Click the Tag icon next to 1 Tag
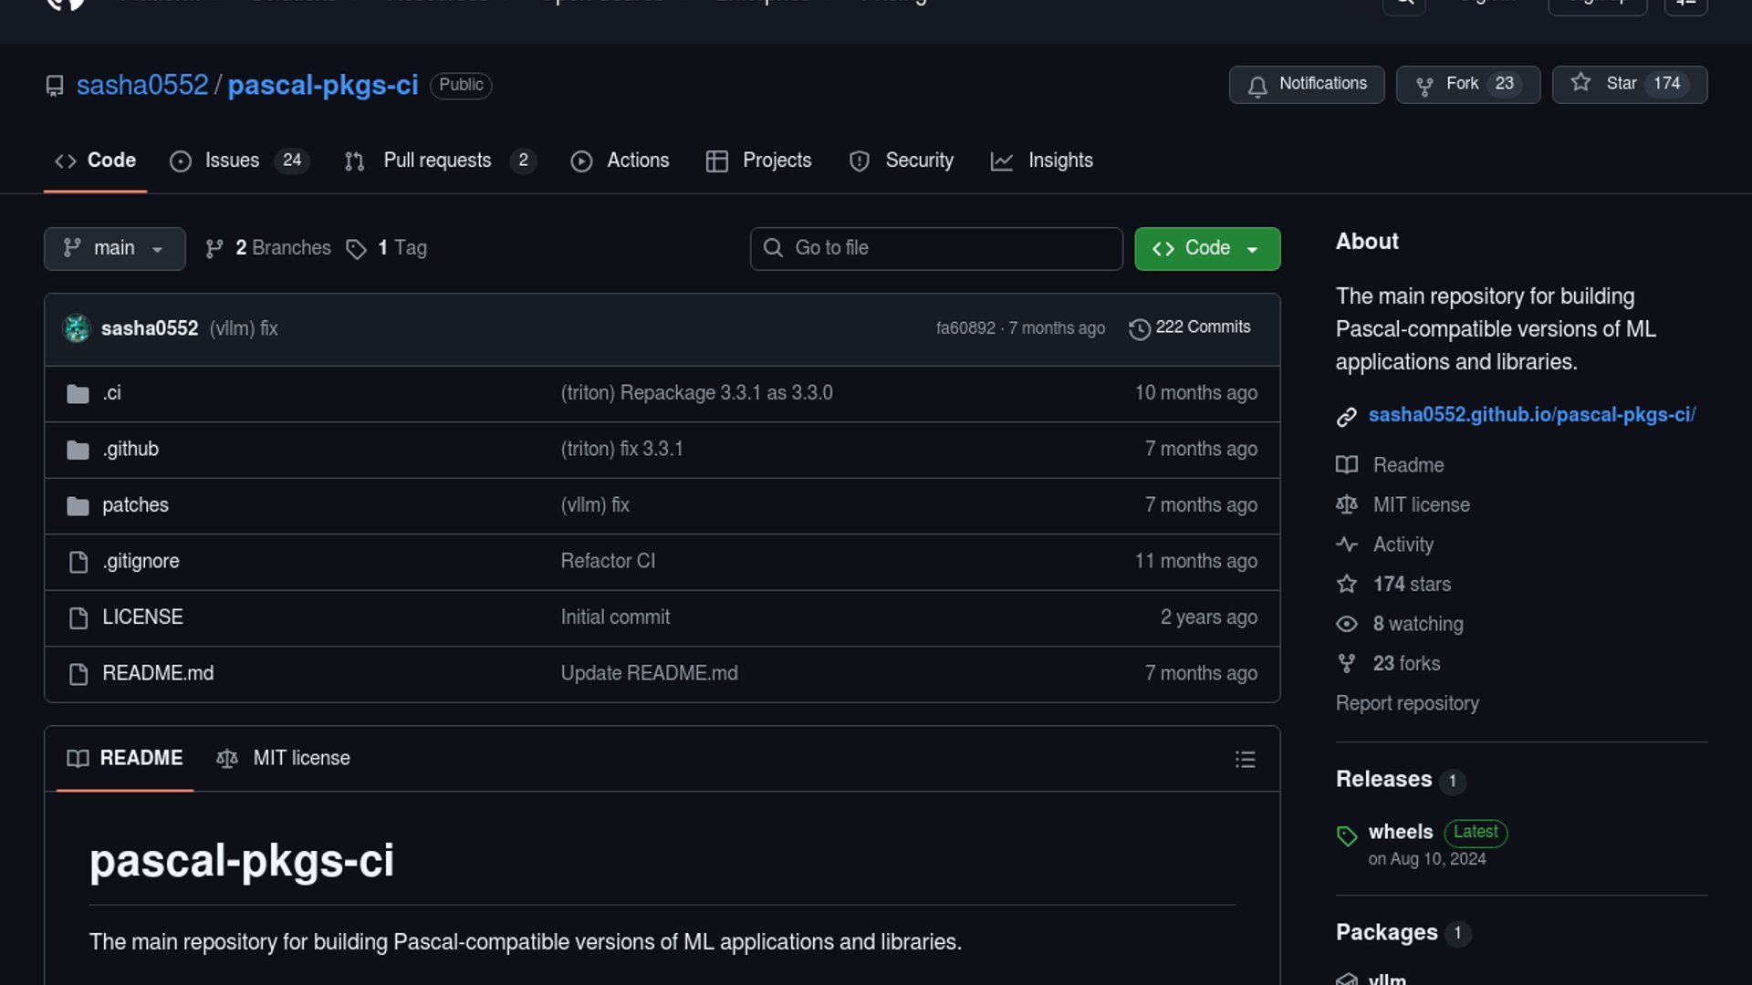The image size is (1752, 985). (x=356, y=249)
